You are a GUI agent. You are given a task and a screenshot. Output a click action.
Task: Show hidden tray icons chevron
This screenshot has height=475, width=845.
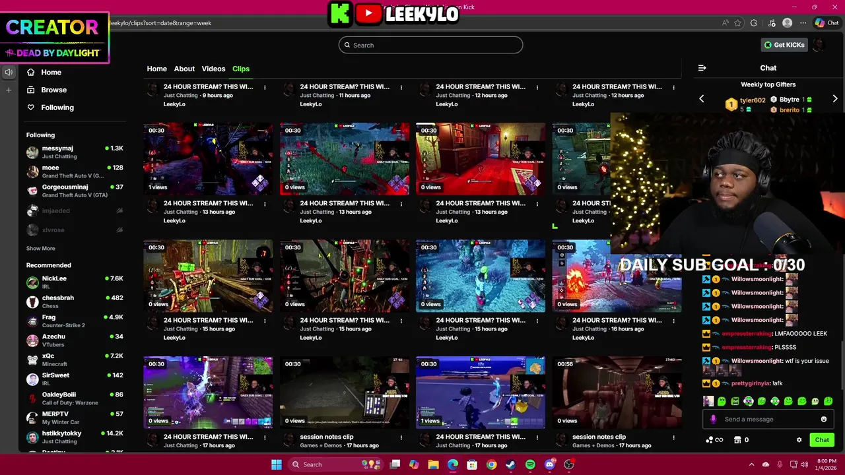point(751,464)
